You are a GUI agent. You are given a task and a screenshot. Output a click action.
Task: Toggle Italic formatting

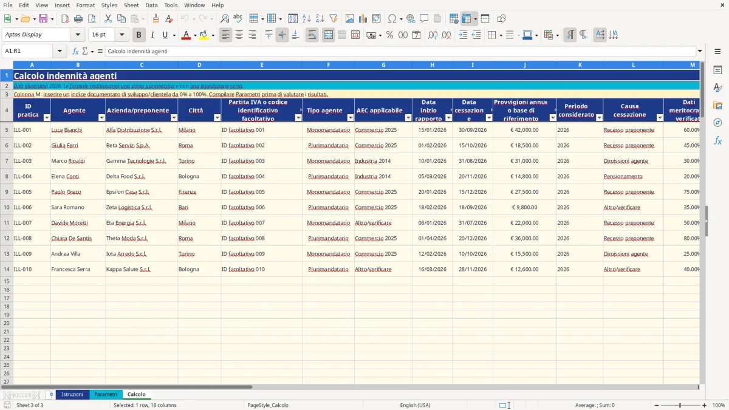(x=152, y=35)
